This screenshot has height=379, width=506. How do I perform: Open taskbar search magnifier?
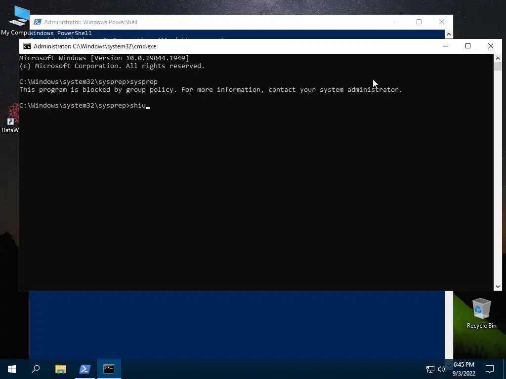click(x=36, y=369)
